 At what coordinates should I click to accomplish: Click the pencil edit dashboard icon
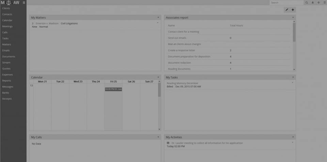tap(287, 10)
